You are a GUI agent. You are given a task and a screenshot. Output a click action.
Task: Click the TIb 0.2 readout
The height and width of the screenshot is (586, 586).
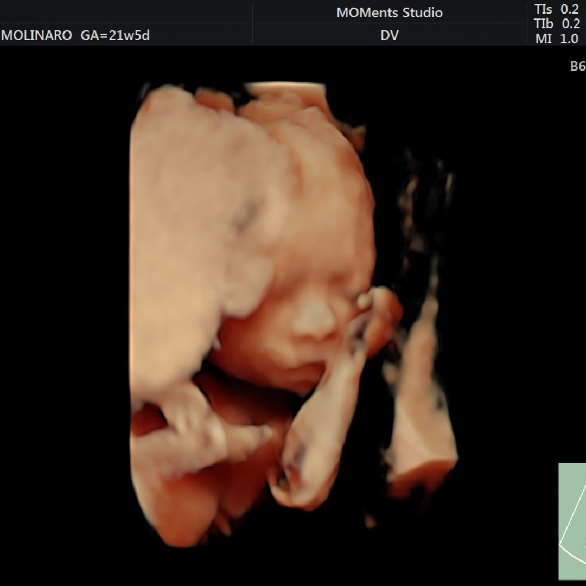[x=556, y=24]
